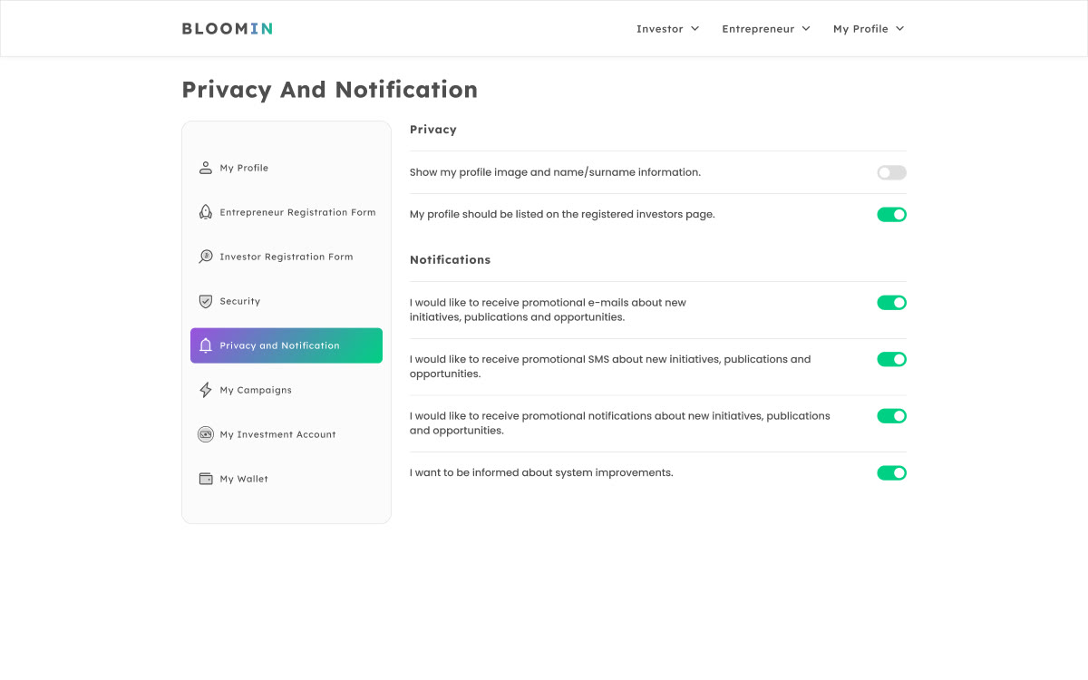
Task: Click the person icon beside My Profile
Action: click(206, 168)
